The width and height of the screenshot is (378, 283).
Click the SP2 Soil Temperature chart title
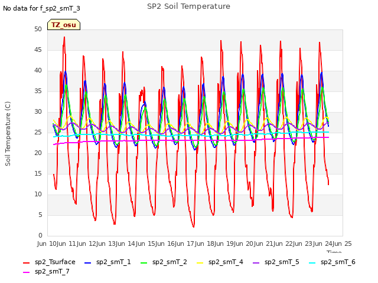tap(188, 6)
